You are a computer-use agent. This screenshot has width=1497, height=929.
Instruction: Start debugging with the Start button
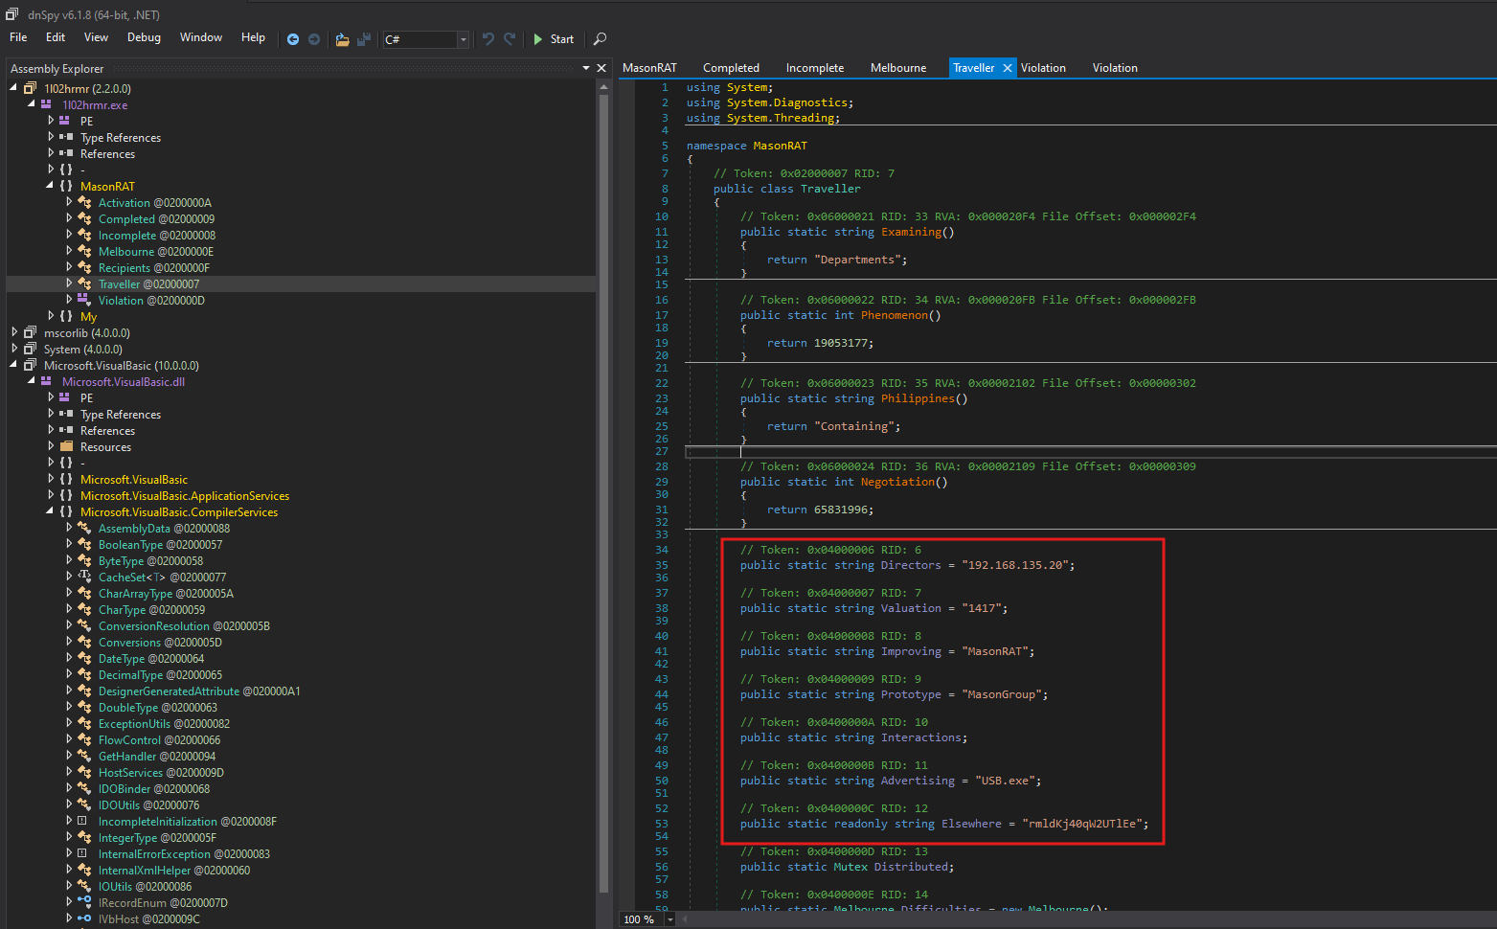554,39
